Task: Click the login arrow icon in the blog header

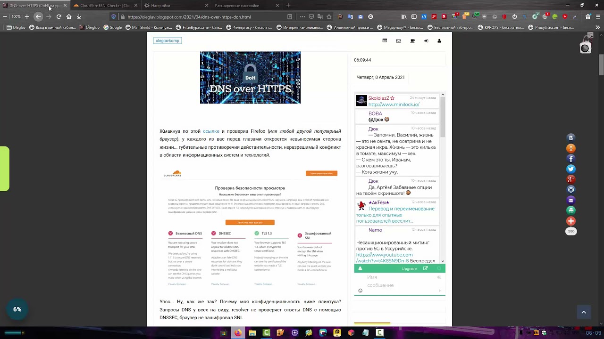Action: tap(426, 41)
